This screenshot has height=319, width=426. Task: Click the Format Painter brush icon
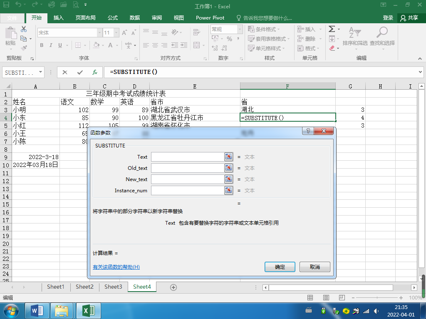(x=24, y=48)
